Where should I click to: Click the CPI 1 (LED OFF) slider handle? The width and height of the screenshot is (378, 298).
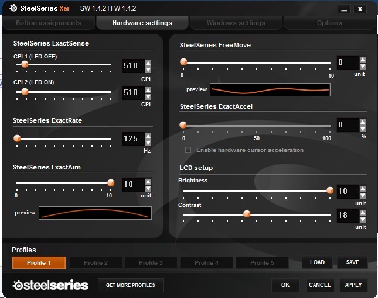(25, 64)
